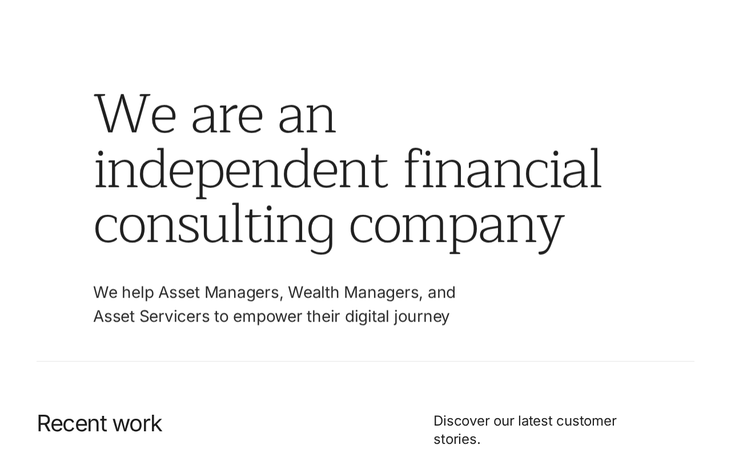Viewport: 731px width, 457px height.
Task: Click the word 'are' in the headline
Action: (x=227, y=118)
